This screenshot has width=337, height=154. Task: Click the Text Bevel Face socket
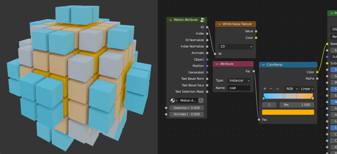[207, 85]
